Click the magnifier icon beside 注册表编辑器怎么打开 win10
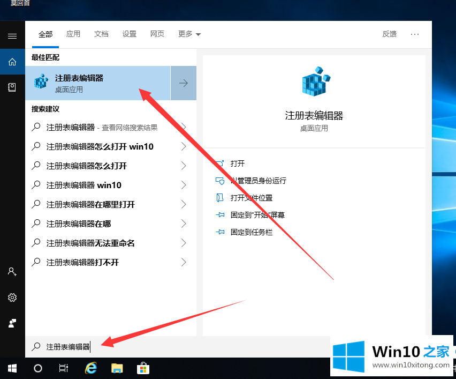This screenshot has height=379, width=456. tap(36, 146)
